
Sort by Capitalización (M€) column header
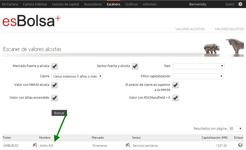[215, 138]
